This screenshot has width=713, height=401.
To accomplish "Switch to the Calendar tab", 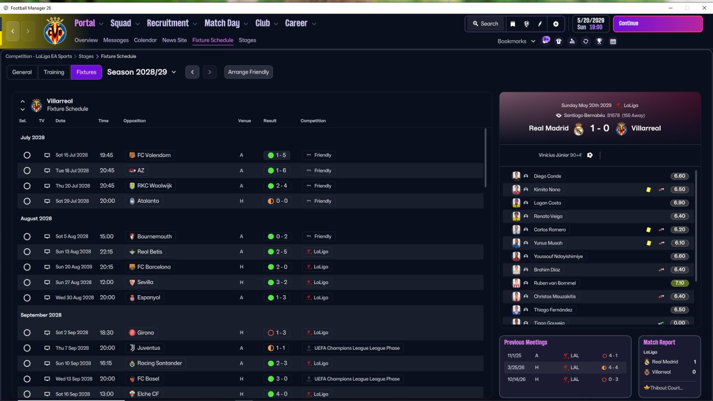I will tap(145, 40).
